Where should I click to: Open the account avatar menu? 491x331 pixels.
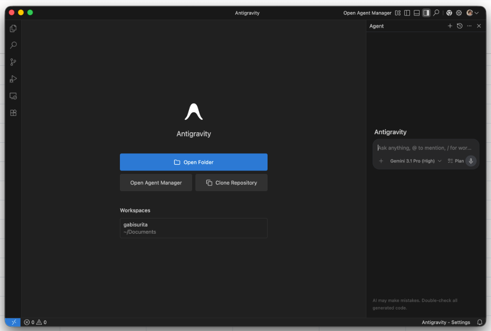[472, 13]
